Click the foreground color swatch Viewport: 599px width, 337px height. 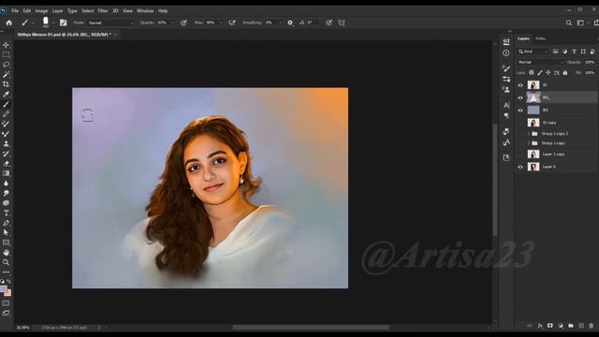click(x=4, y=289)
